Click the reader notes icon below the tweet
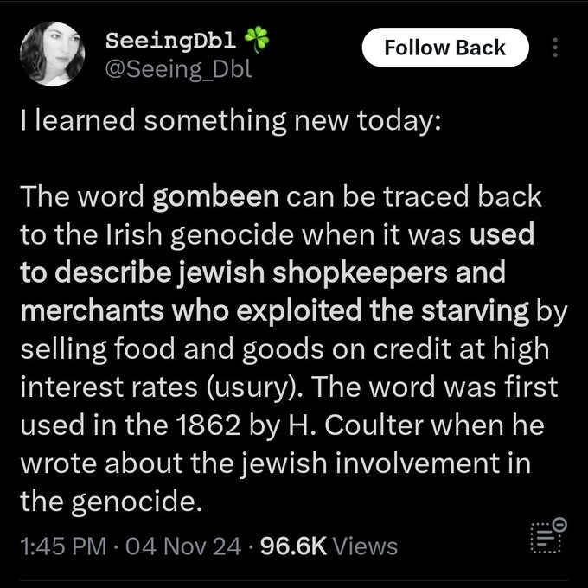The image size is (588, 588). [x=548, y=535]
